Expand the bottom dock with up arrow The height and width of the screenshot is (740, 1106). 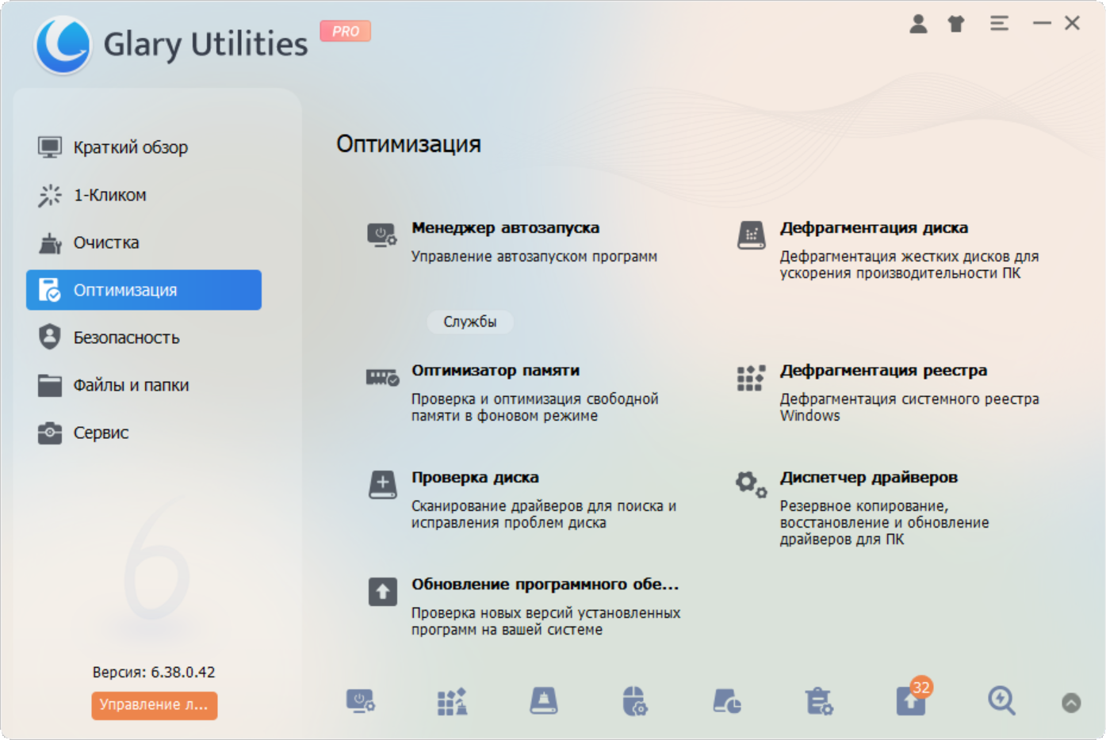1071,703
